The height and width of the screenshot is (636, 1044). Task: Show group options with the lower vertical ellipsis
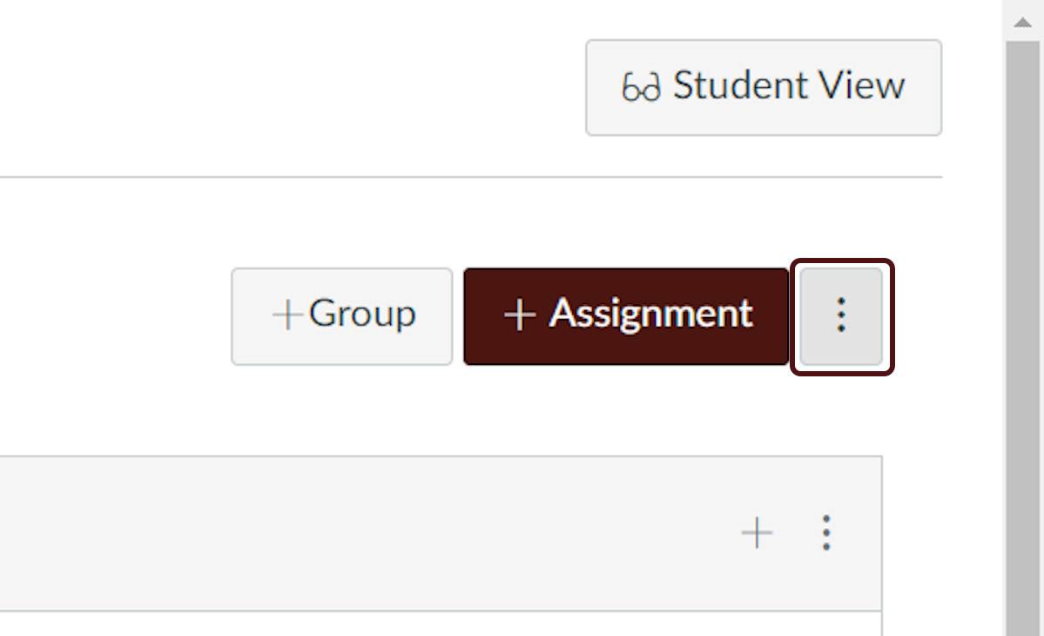(x=826, y=532)
